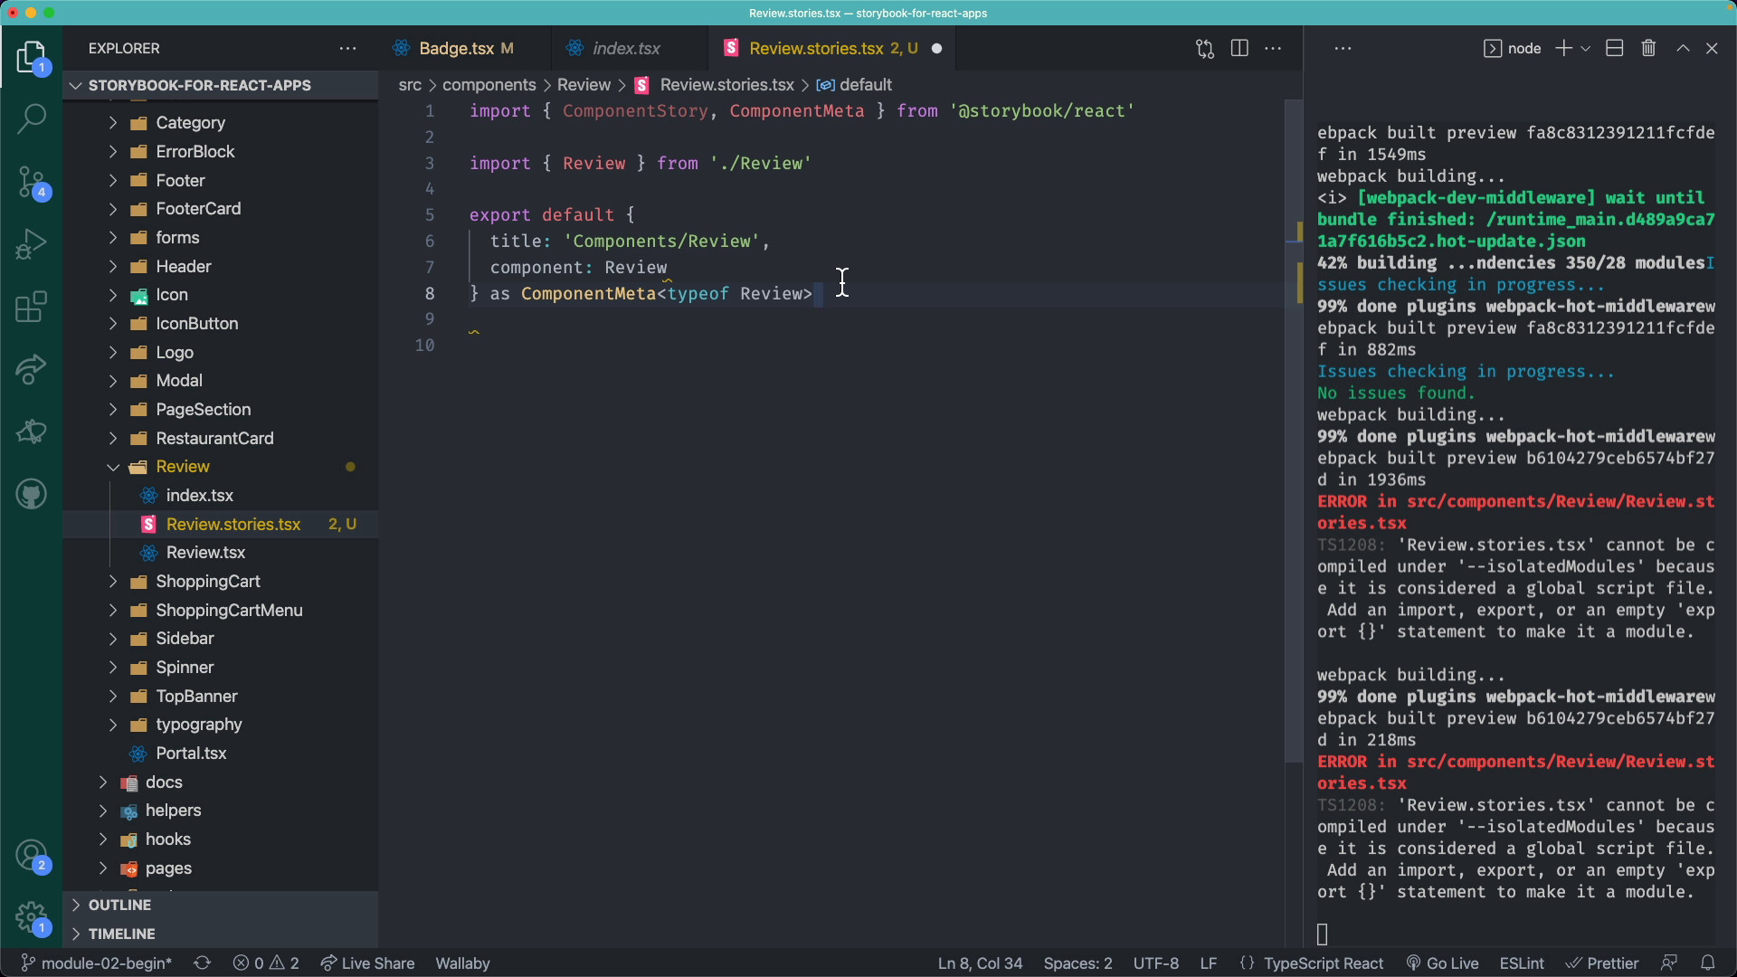Create a new terminal
This screenshot has width=1737, height=977.
(1561, 48)
